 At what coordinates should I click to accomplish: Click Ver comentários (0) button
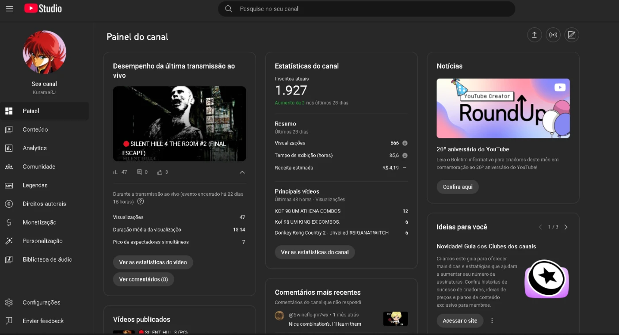tap(143, 279)
